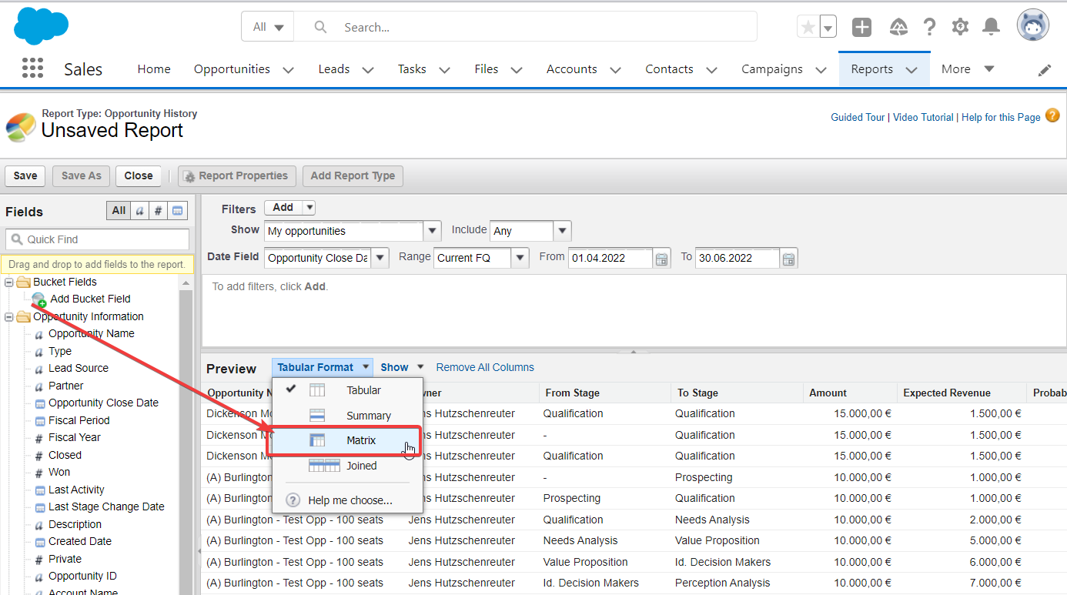
Task: Open Salesforce Help with the question mark icon
Action: (929, 26)
